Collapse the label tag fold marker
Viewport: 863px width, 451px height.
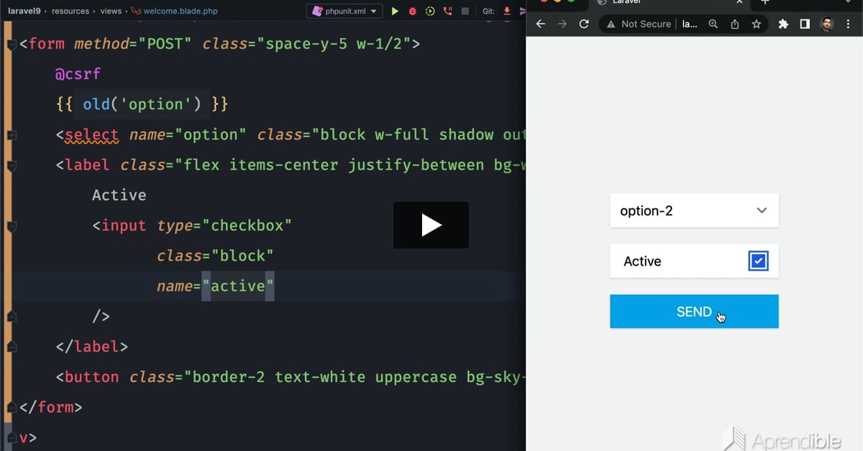tap(11, 165)
